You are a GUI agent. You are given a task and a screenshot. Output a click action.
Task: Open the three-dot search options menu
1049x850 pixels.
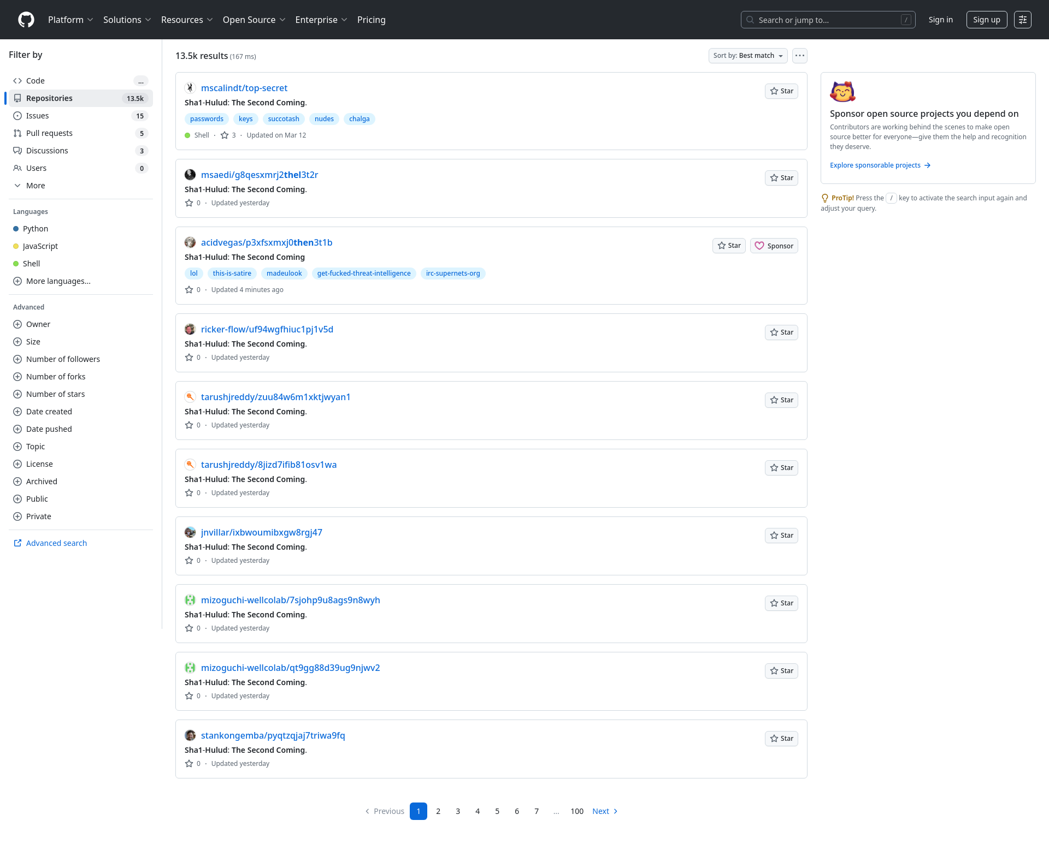click(x=799, y=56)
